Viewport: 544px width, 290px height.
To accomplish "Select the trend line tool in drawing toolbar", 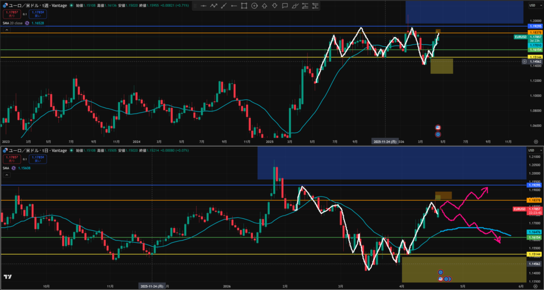I will coord(203,6).
